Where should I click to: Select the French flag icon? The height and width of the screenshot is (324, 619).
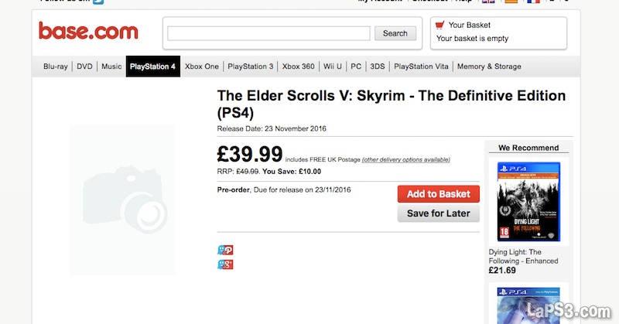[533, 2]
